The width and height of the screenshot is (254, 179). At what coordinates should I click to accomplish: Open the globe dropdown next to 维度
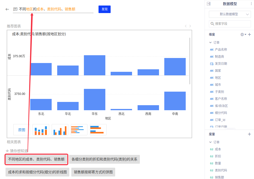coord(243,34)
